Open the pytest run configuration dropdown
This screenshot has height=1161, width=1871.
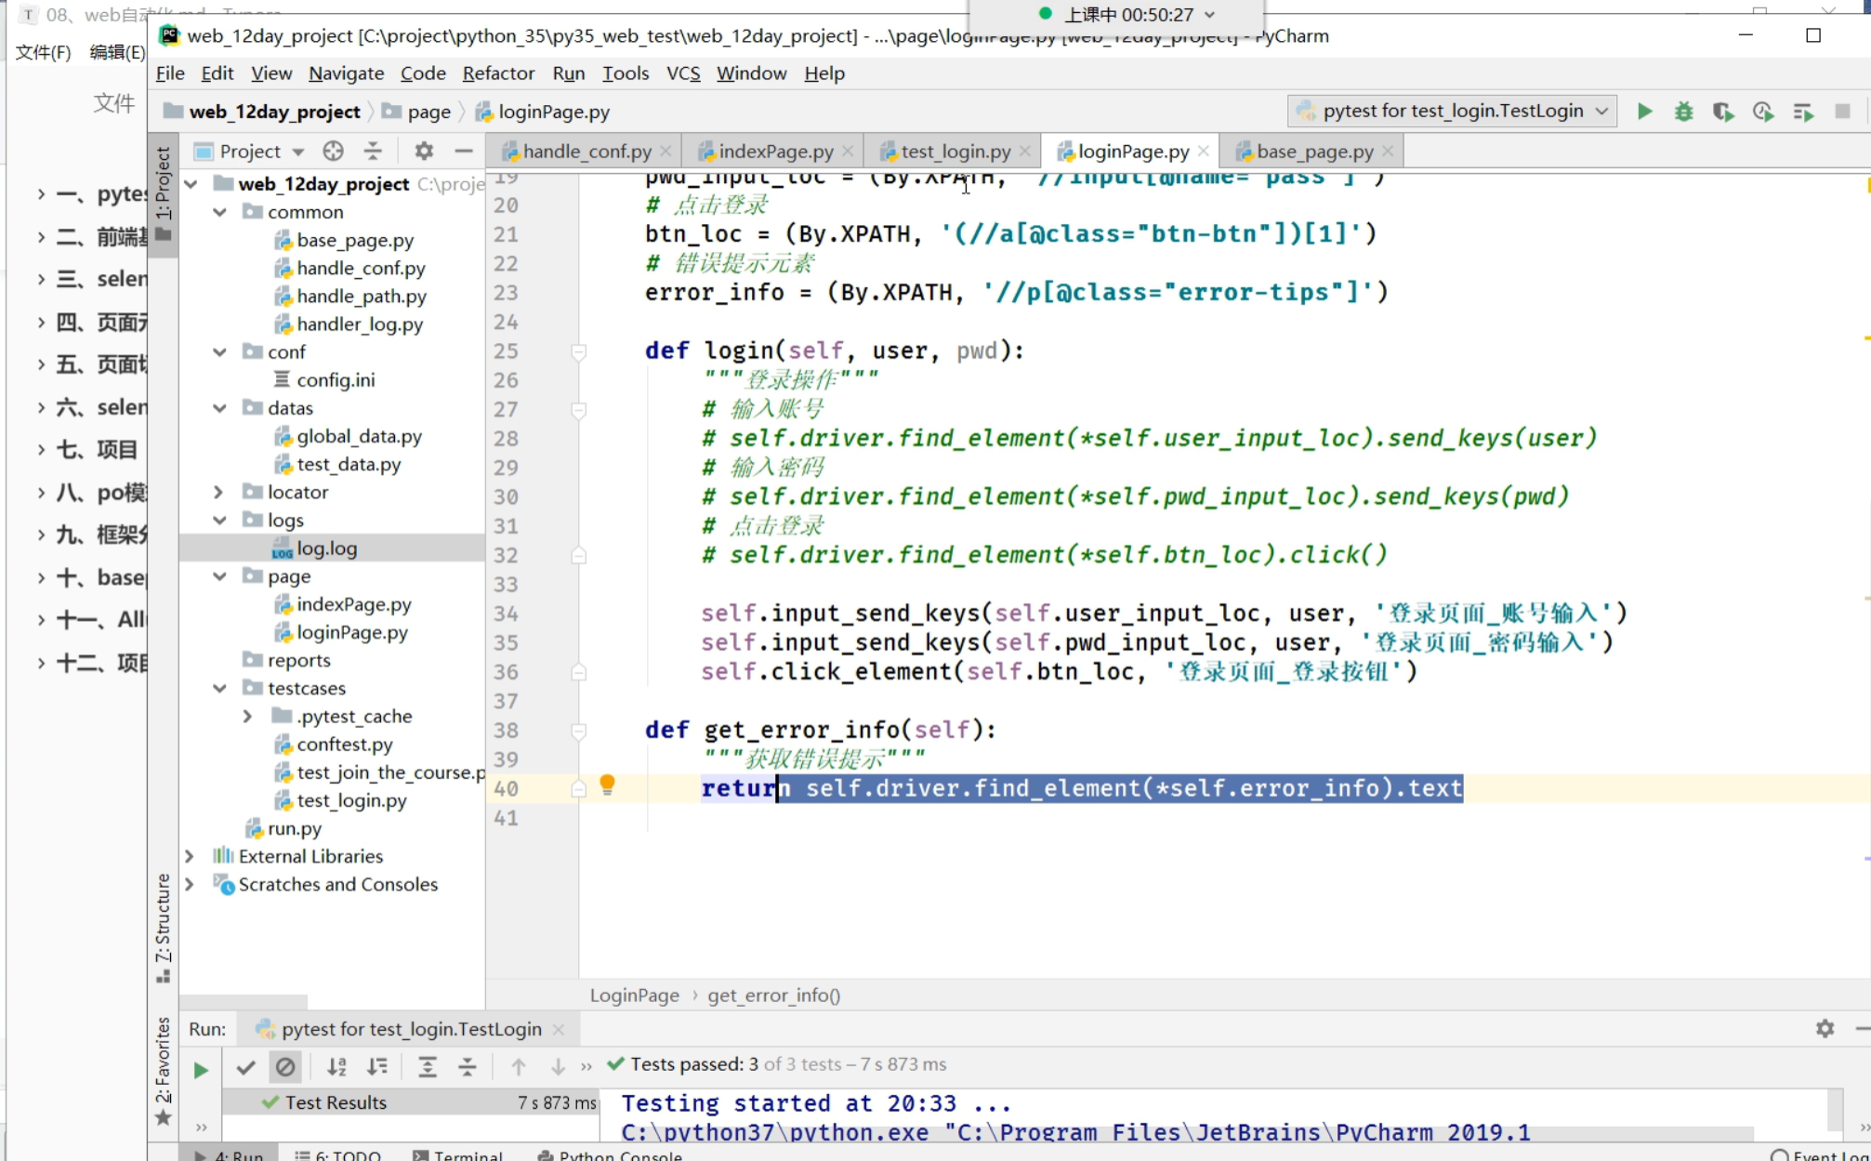click(1451, 111)
